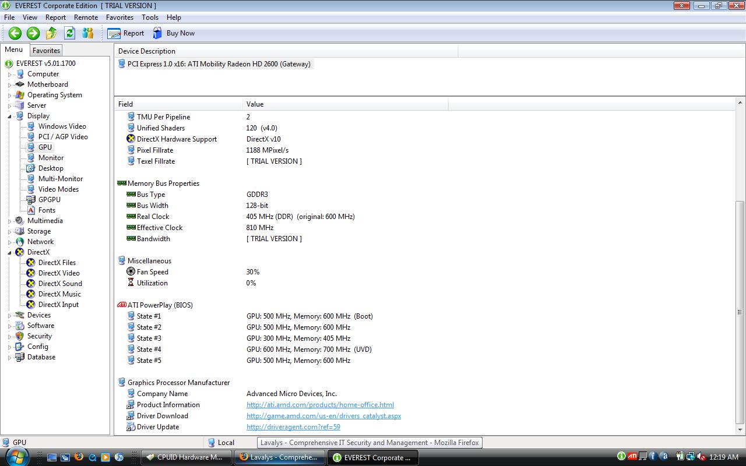Open the GPGPU page in the tree
746x466 pixels.
(x=50, y=200)
